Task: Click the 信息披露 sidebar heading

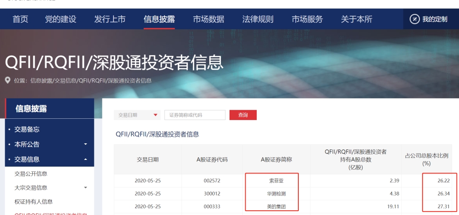Action: [x=31, y=109]
